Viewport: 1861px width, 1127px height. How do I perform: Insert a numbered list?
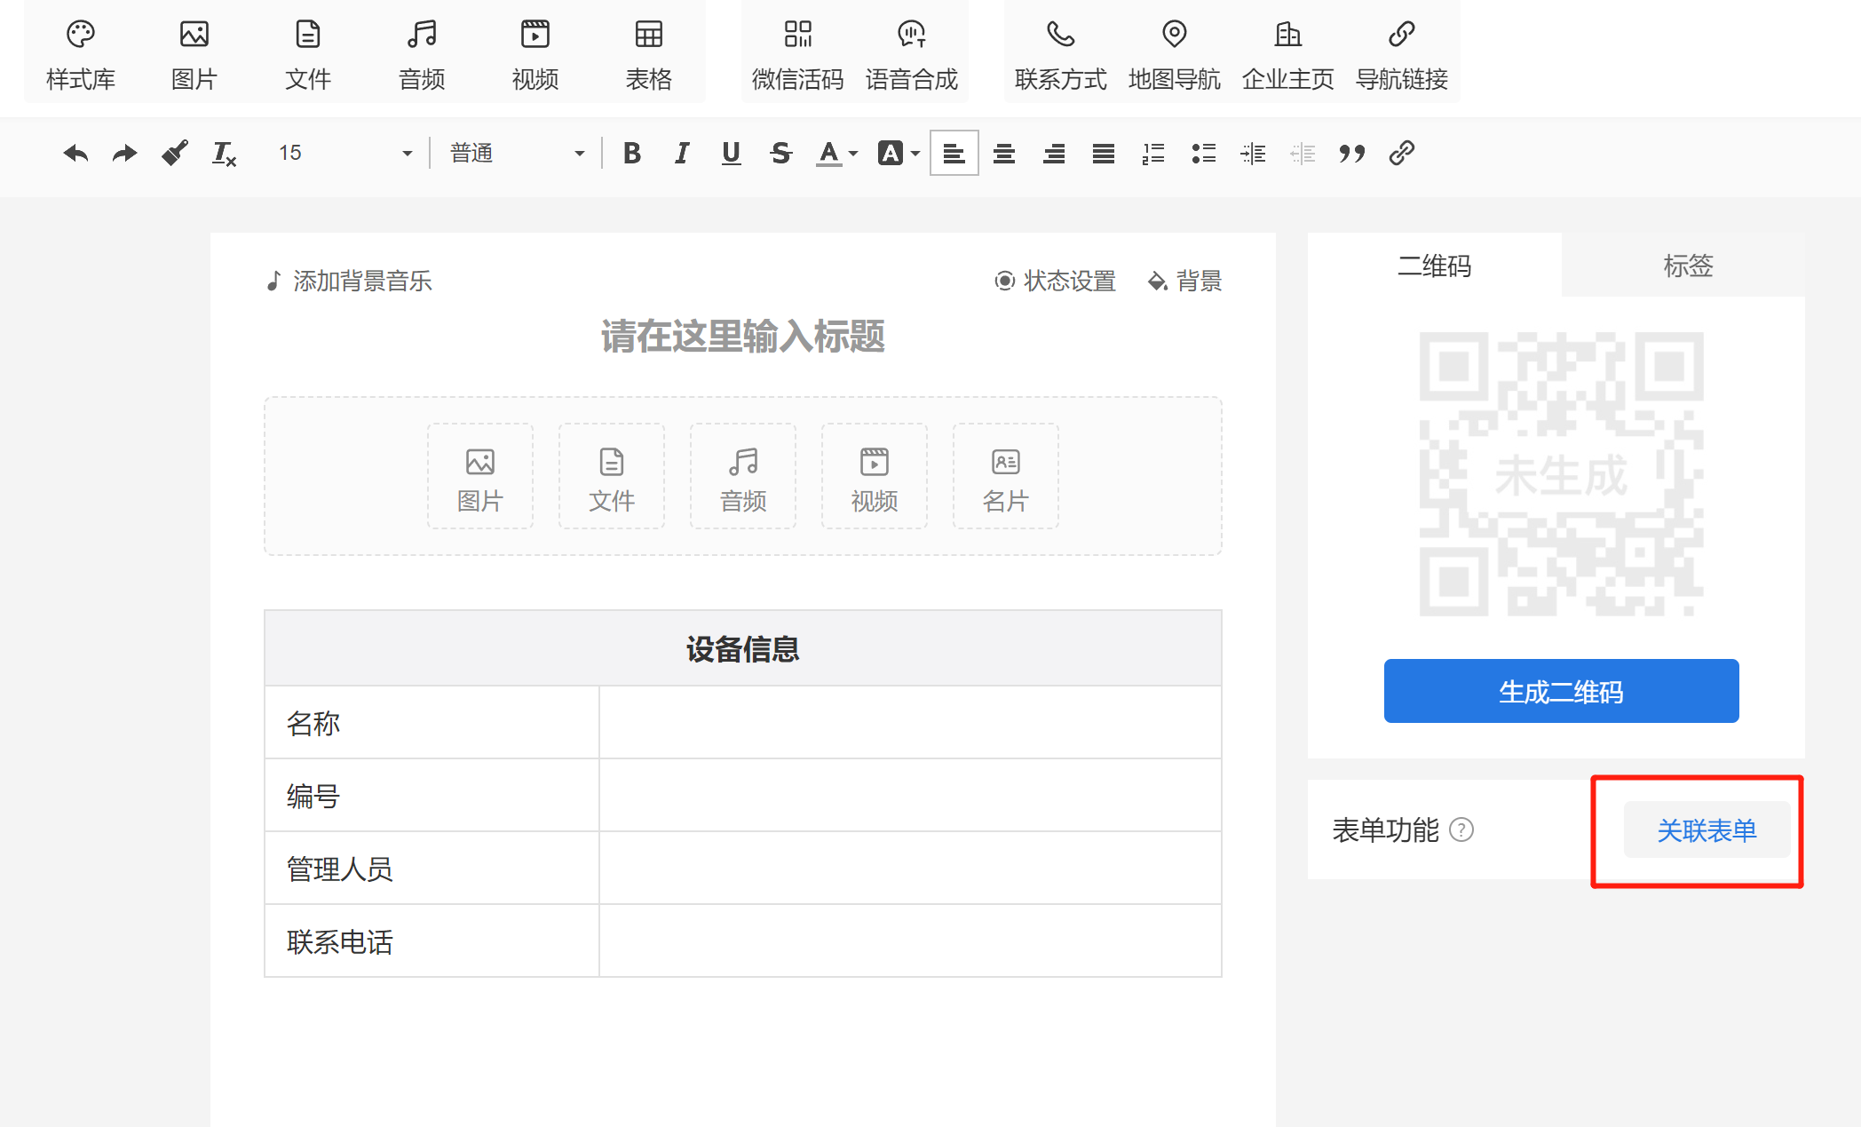click(x=1153, y=154)
